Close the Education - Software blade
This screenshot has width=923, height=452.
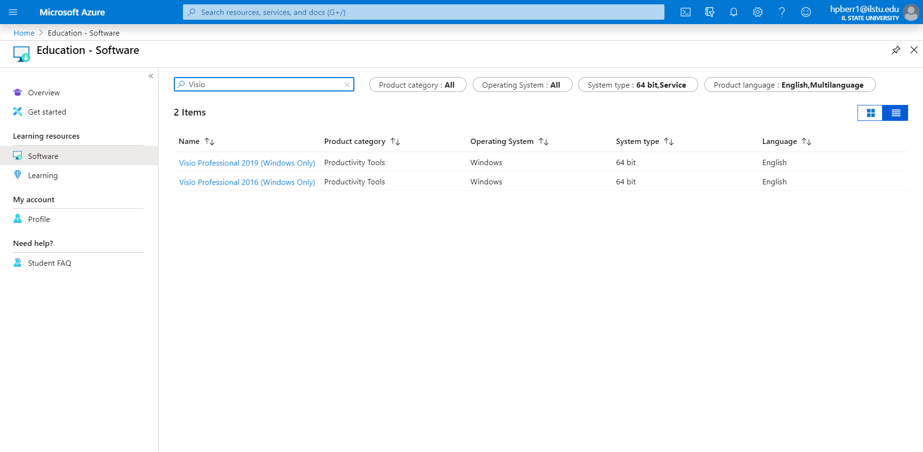914,50
